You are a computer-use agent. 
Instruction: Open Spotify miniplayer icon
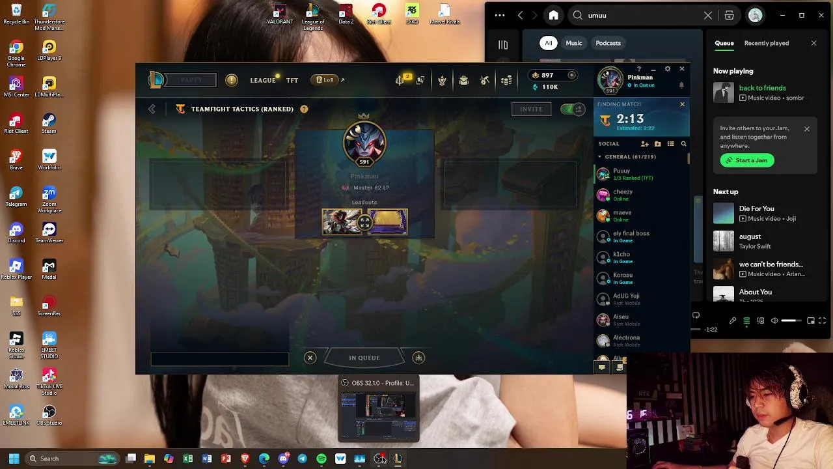810,320
